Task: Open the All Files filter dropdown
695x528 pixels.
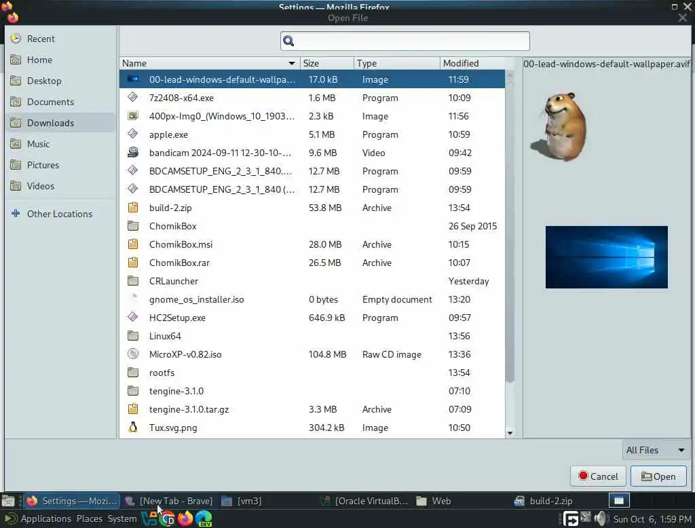Action: (655, 450)
